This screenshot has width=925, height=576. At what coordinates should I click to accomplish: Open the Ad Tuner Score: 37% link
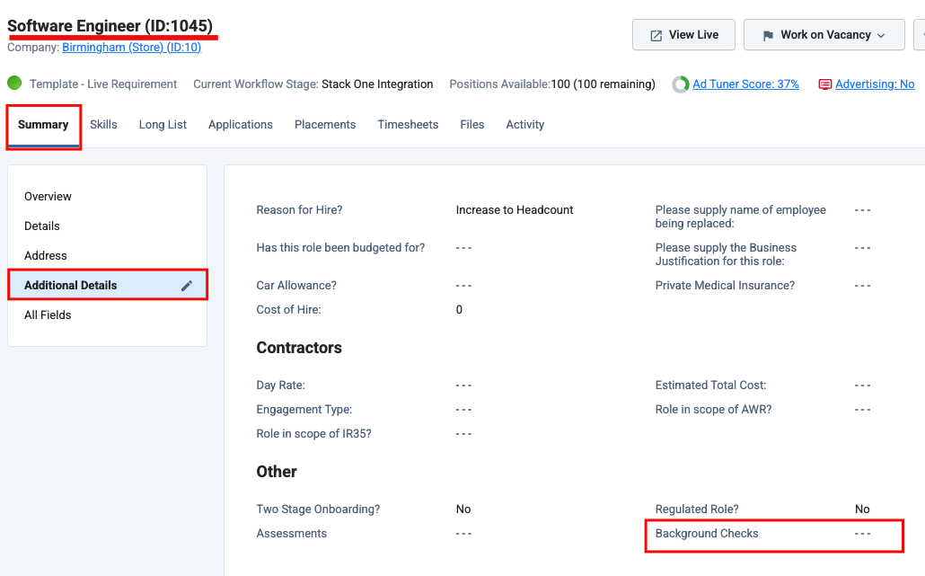tap(745, 84)
